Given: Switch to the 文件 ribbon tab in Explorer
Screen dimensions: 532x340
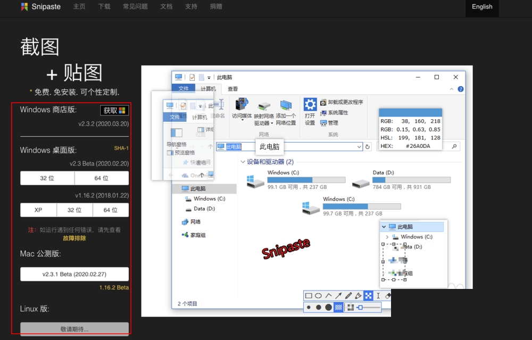Looking at the screenshot, I should (184, 88).
